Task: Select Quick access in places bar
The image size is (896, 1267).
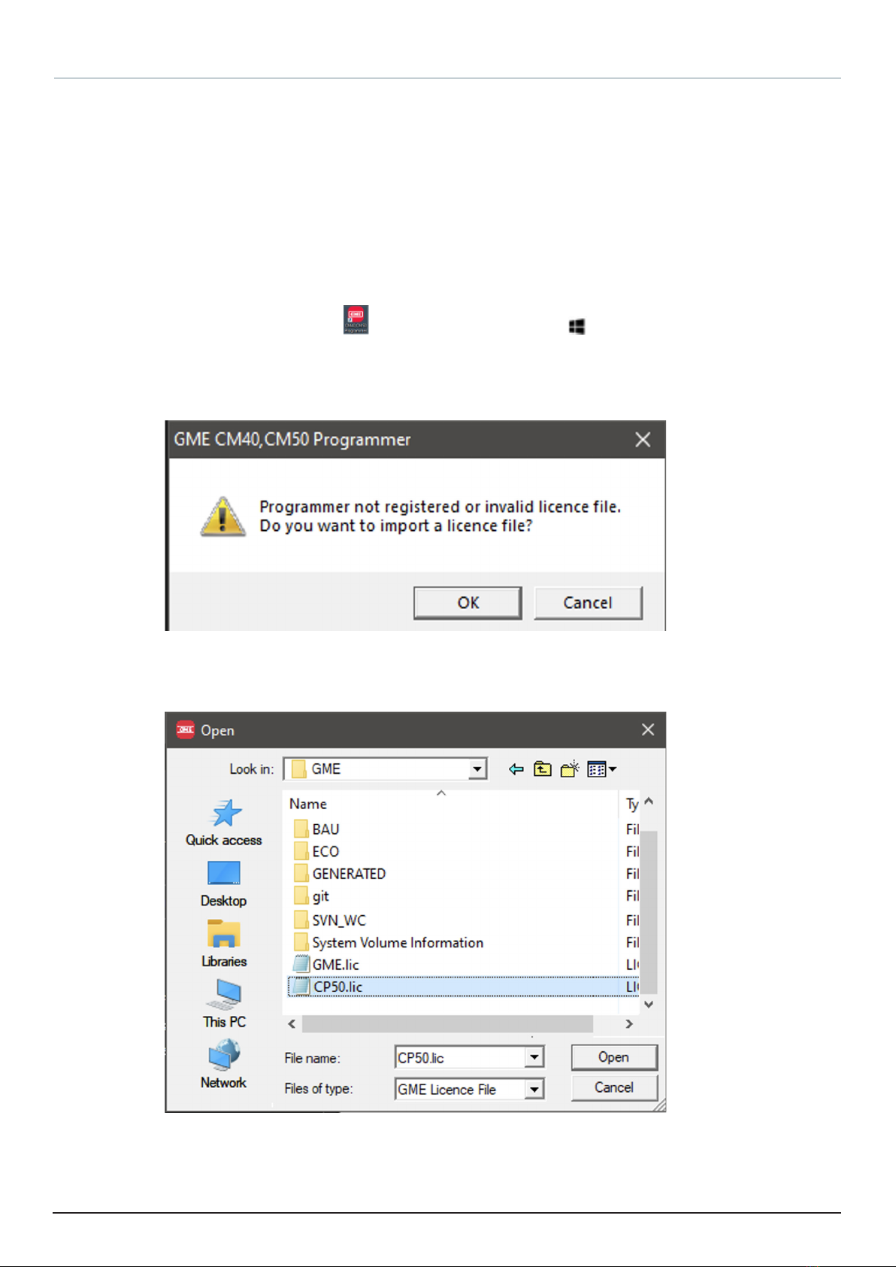Action: coord(224,823)
